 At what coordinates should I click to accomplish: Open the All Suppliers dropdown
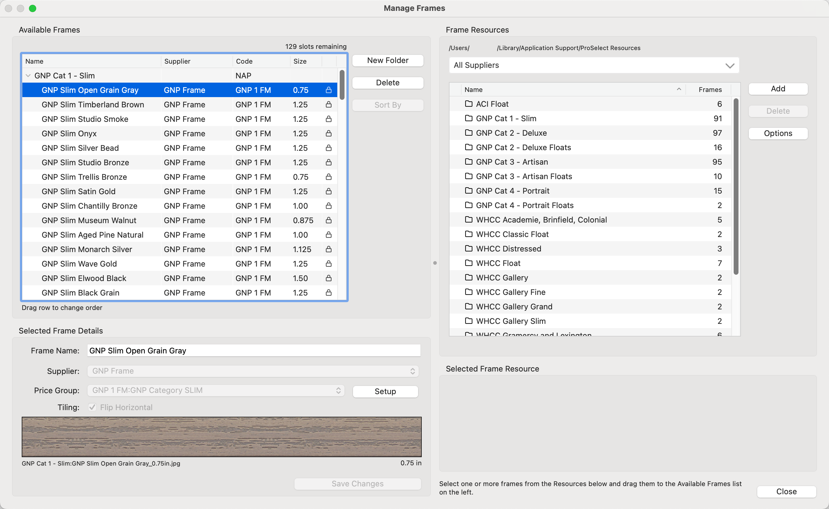coord(594,65)
